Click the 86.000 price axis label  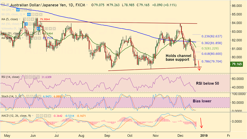click(x=237, y=6)
